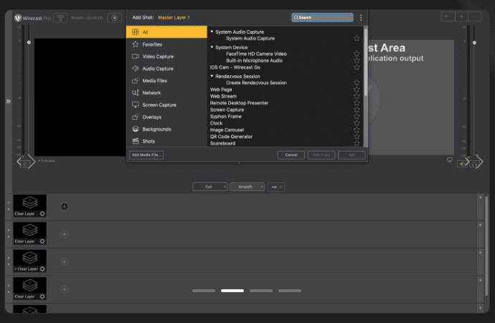The image size is (495, 323).
Task: Click the Add Shot source list scrollbar
Action: 366,62
